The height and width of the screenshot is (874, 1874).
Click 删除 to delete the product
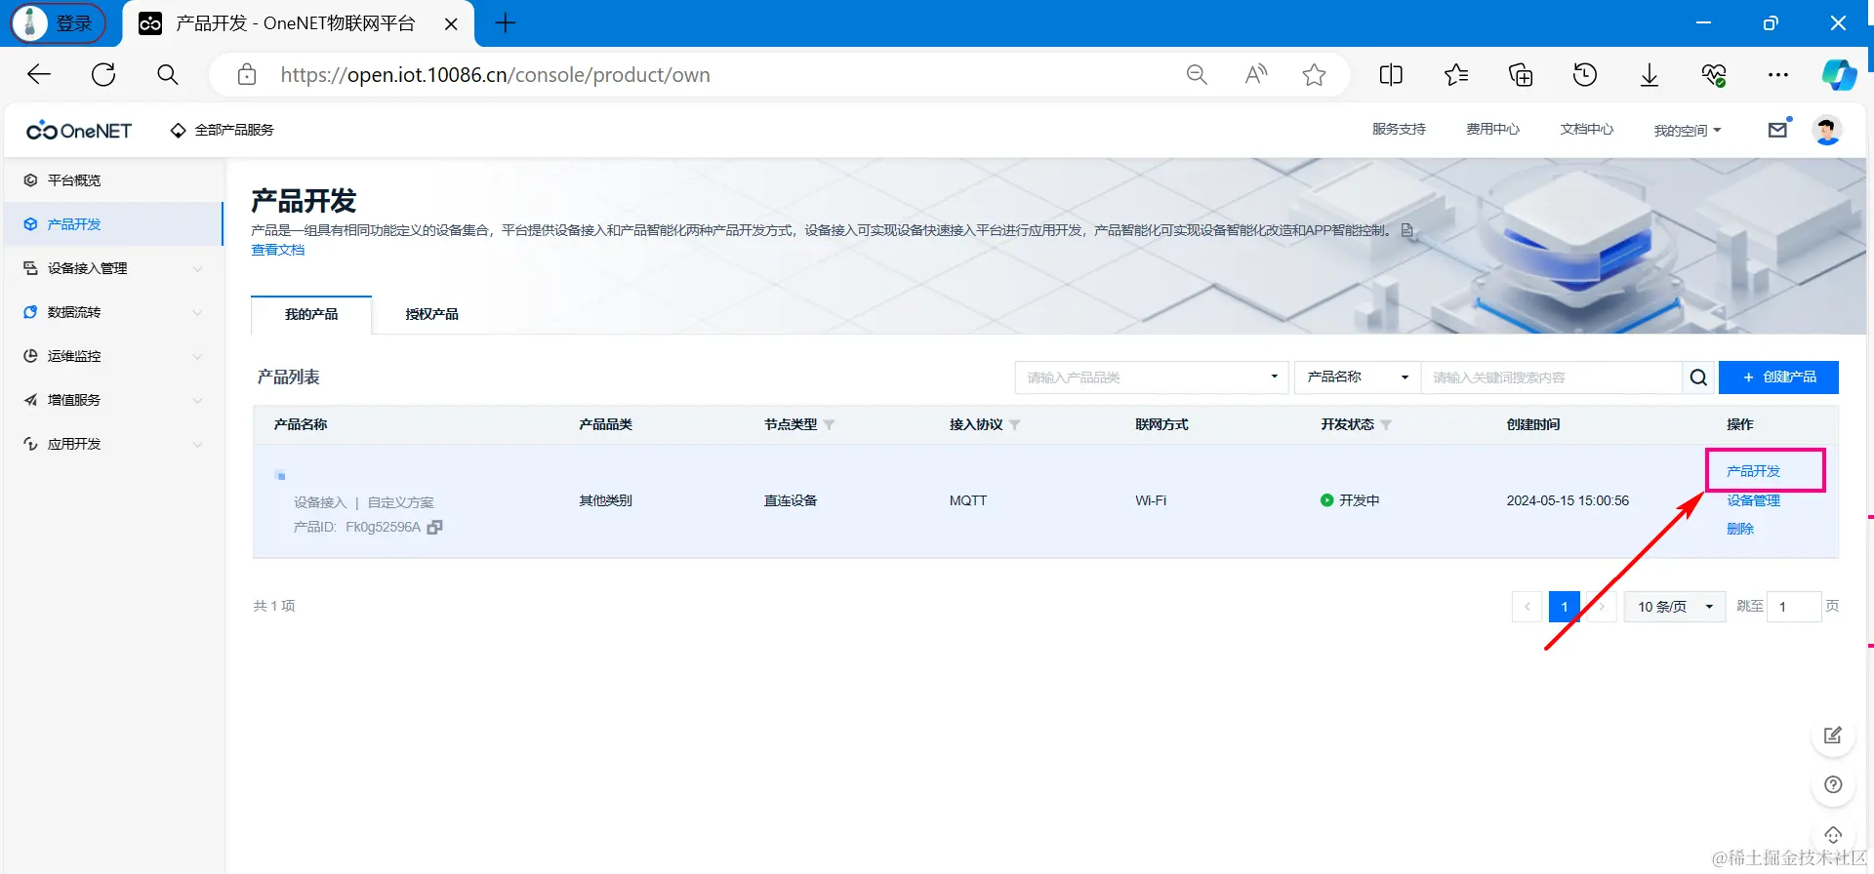click(x=1740, y=529)
